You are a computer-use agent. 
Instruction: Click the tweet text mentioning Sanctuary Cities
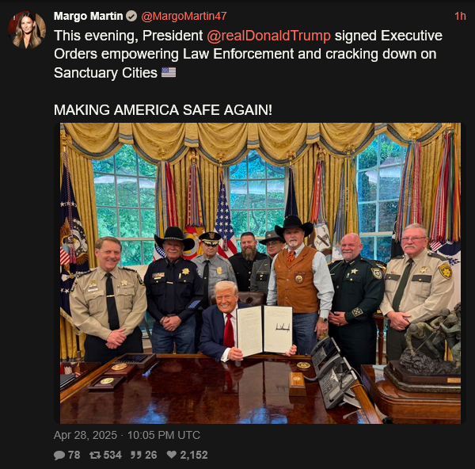248,54
